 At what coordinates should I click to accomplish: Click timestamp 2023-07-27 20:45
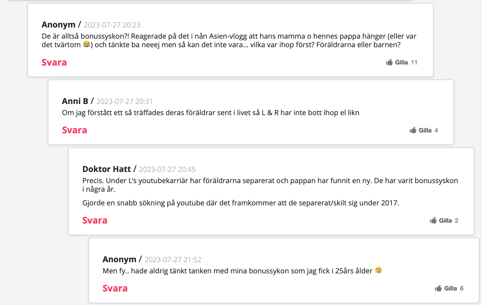click(167, 169)
